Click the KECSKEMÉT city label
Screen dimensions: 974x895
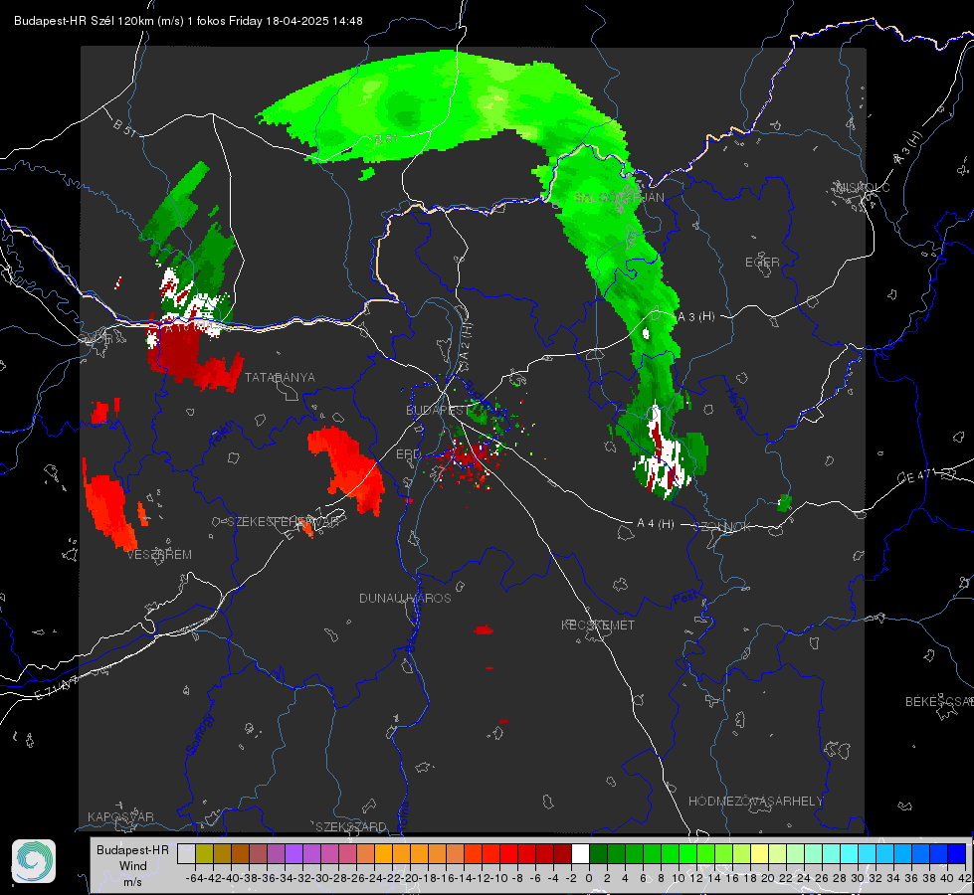point(598,625)
